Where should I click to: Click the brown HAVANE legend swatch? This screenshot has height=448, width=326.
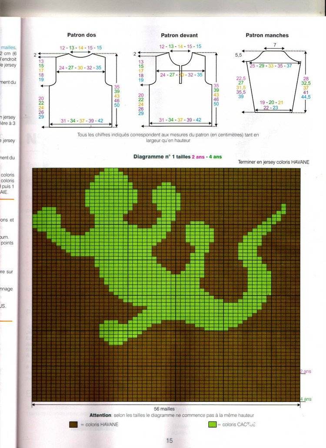[73, 424]
